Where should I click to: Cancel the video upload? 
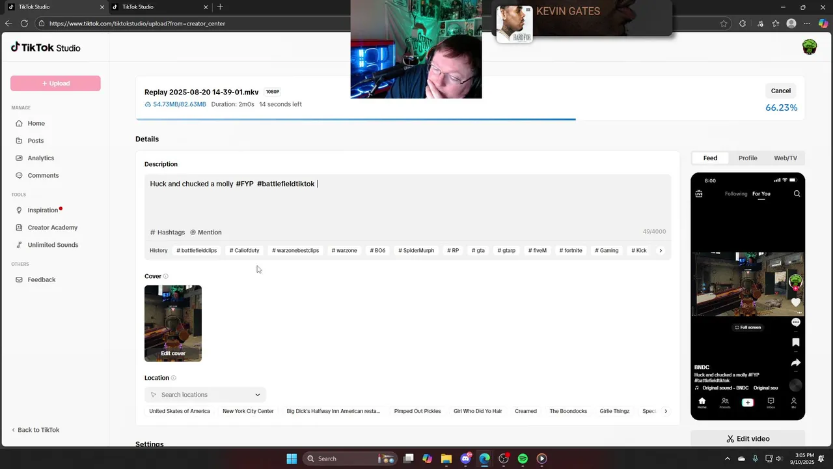pyautogui.click(x=781, y=91)
